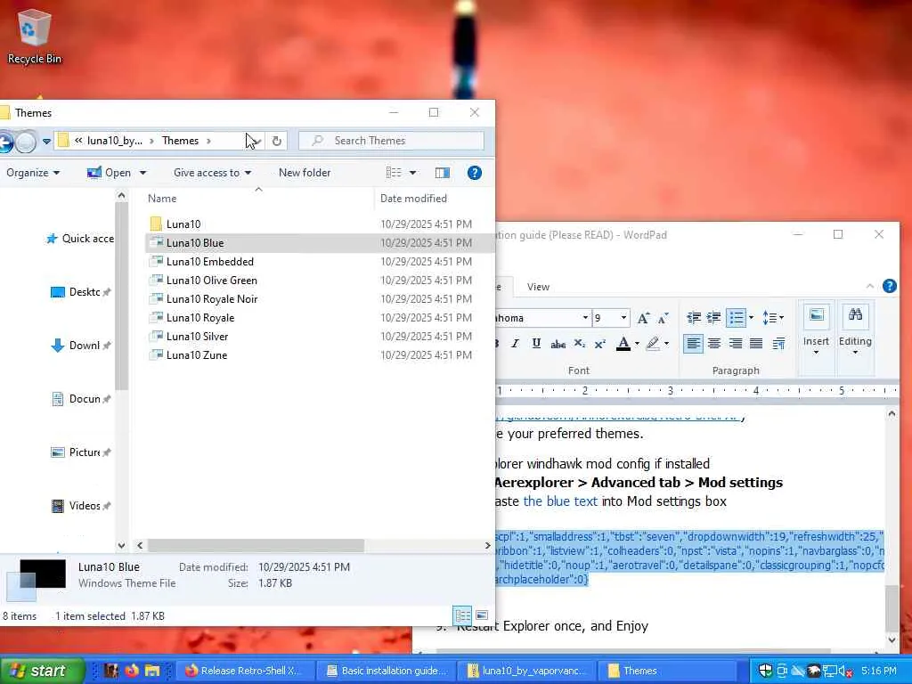Viewport: 912px width, 684px height.
Task: Toggle italic formatting in WordPad
Action: pyautogui.click(x=515, y=344)
